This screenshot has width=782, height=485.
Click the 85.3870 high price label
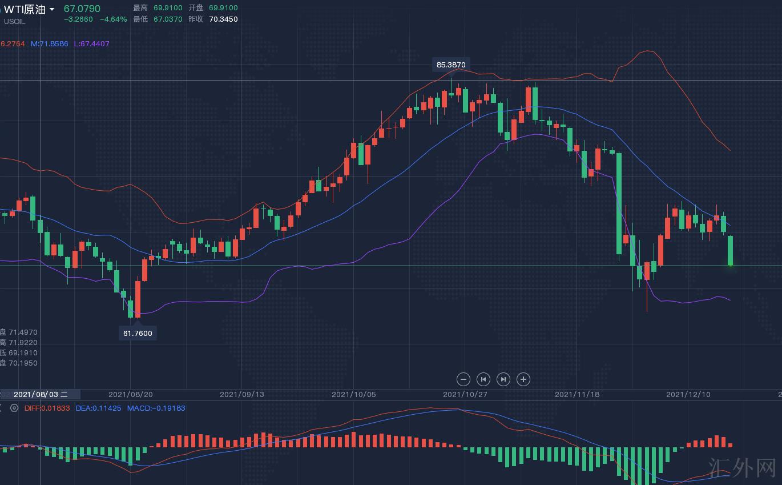451,65
